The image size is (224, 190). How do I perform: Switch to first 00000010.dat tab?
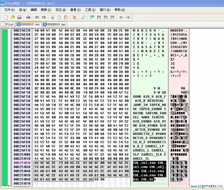click(28, 24)
